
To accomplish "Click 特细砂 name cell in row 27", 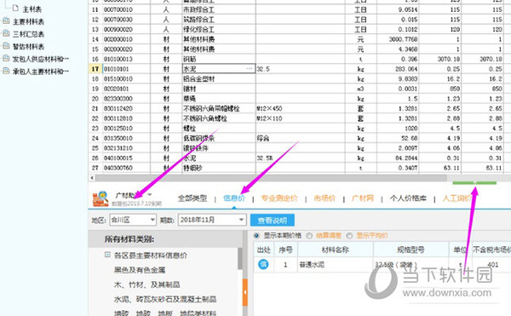I will click(219, 168).
